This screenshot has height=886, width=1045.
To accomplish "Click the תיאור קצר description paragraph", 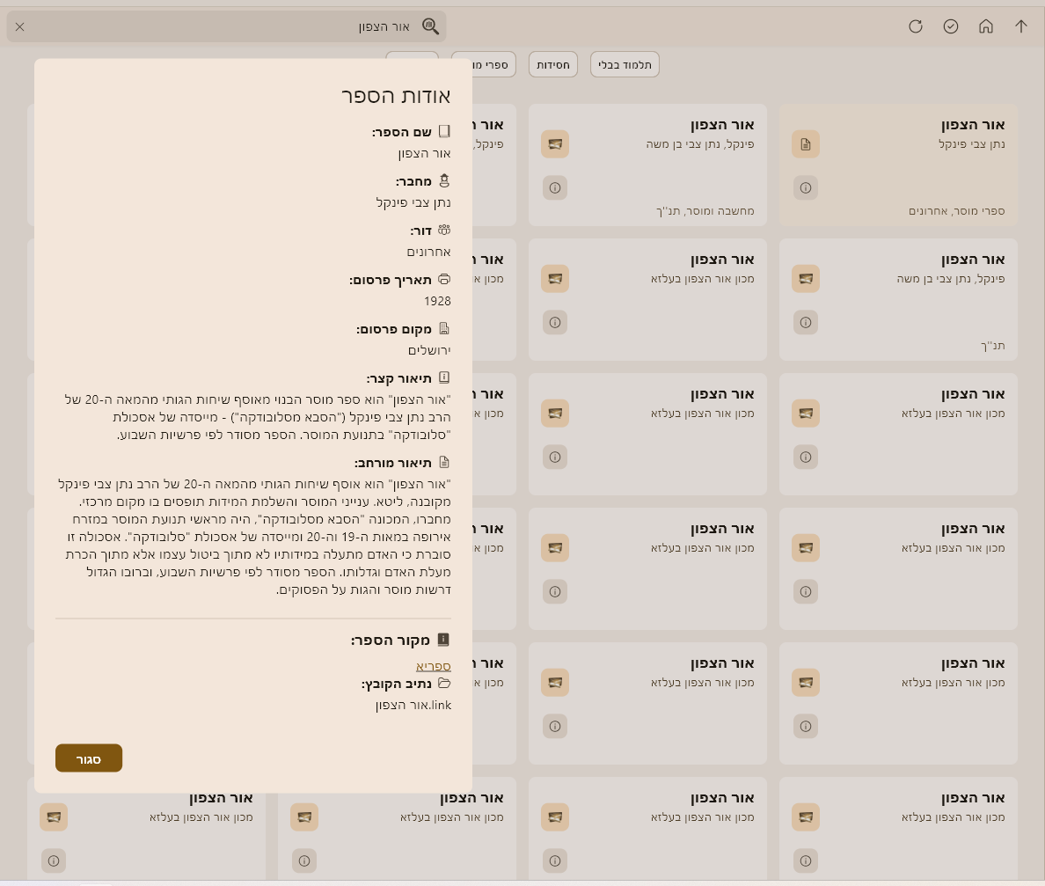I will pyautogui.click(x=258, y=417).
